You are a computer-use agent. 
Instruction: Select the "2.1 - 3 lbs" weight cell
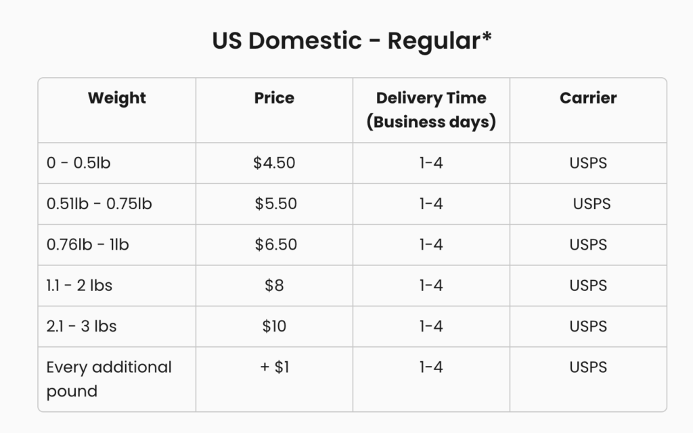[82, 326]
